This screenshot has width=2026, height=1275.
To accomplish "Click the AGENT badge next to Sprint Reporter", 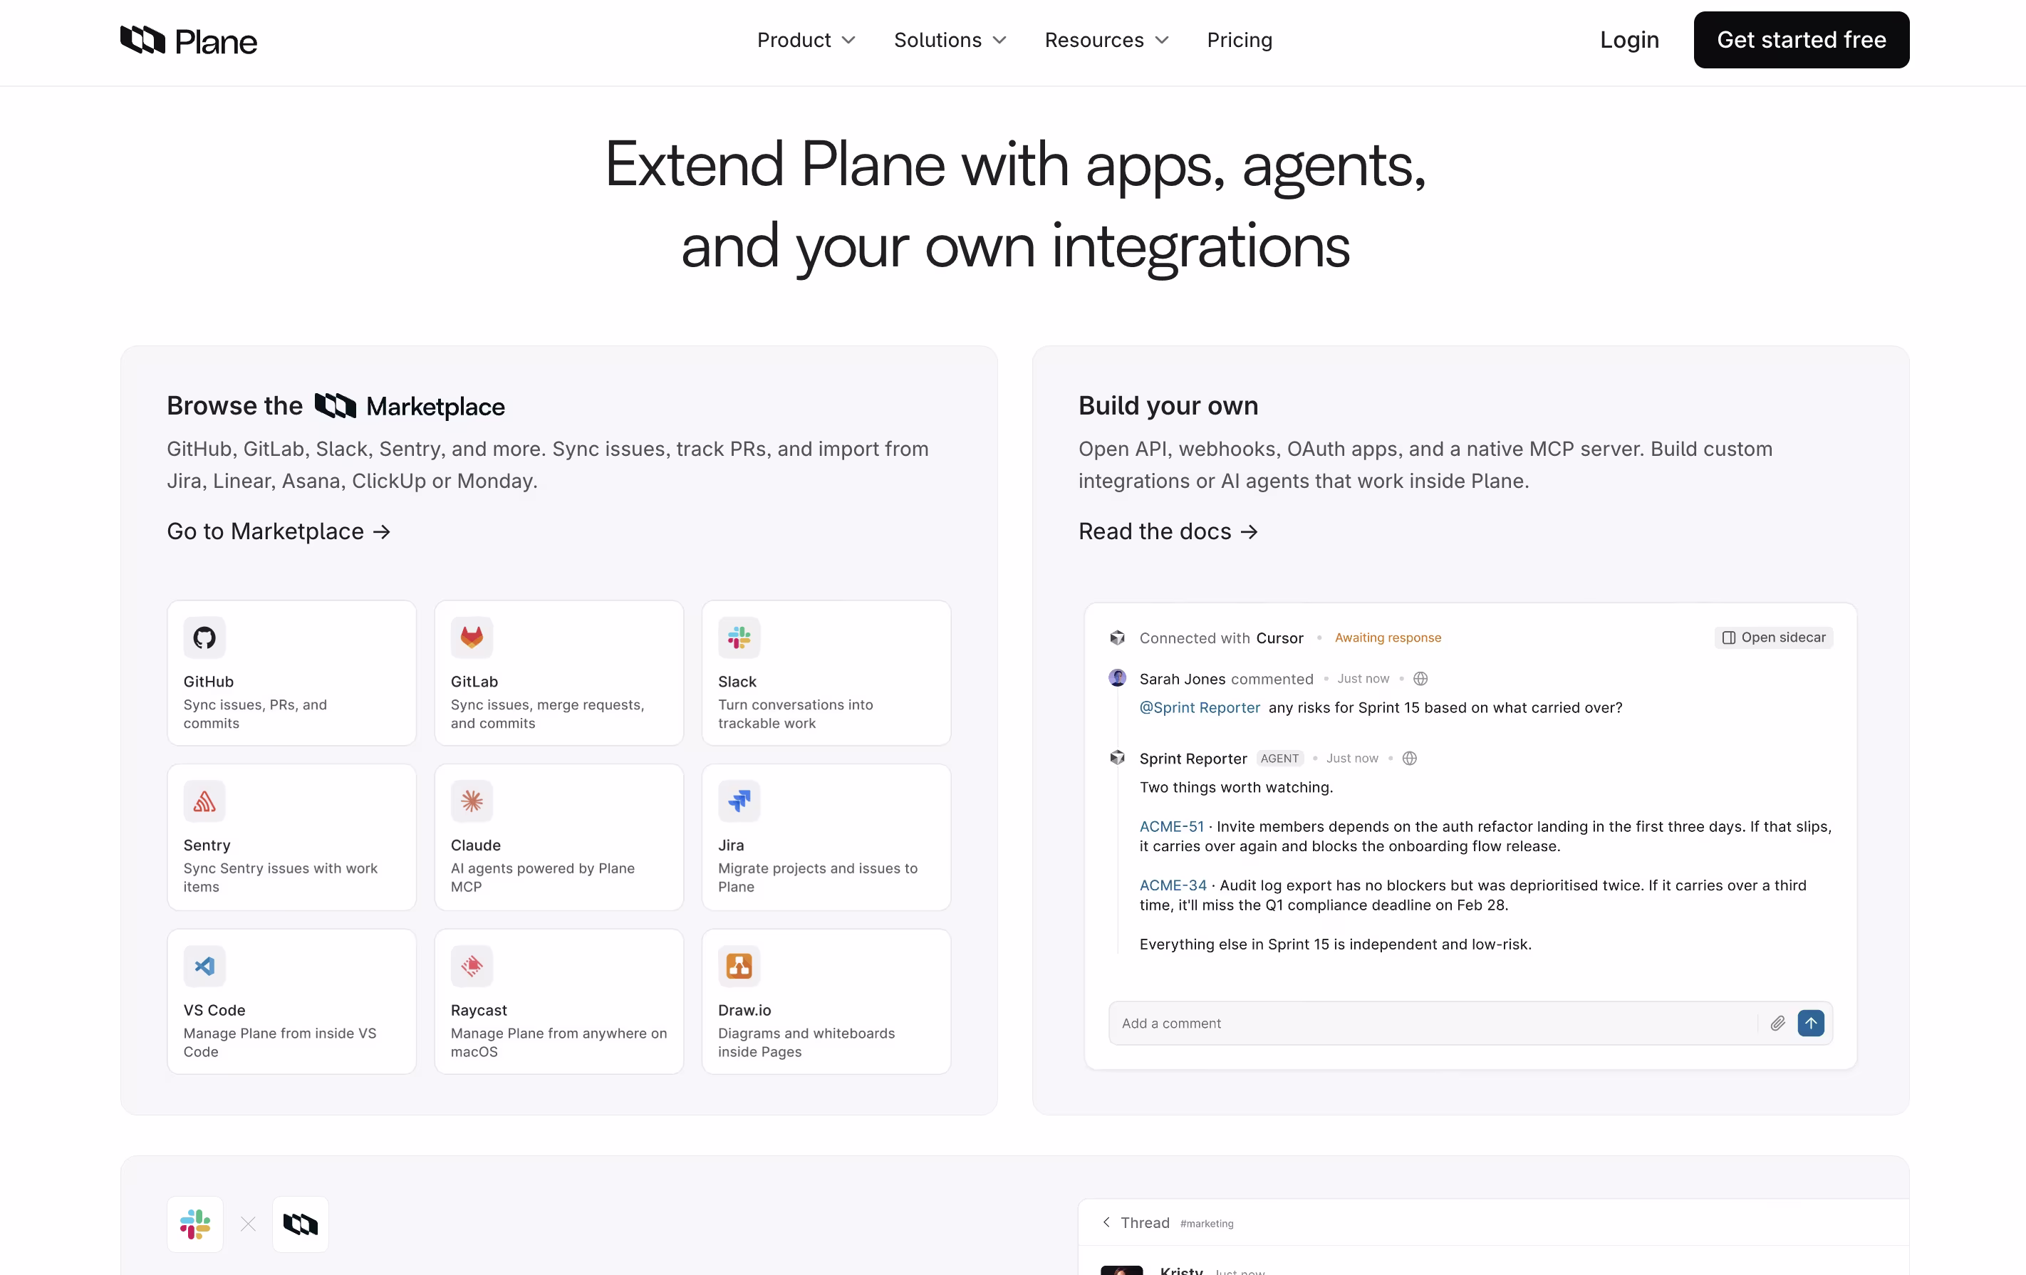I will pos(1279,759).
